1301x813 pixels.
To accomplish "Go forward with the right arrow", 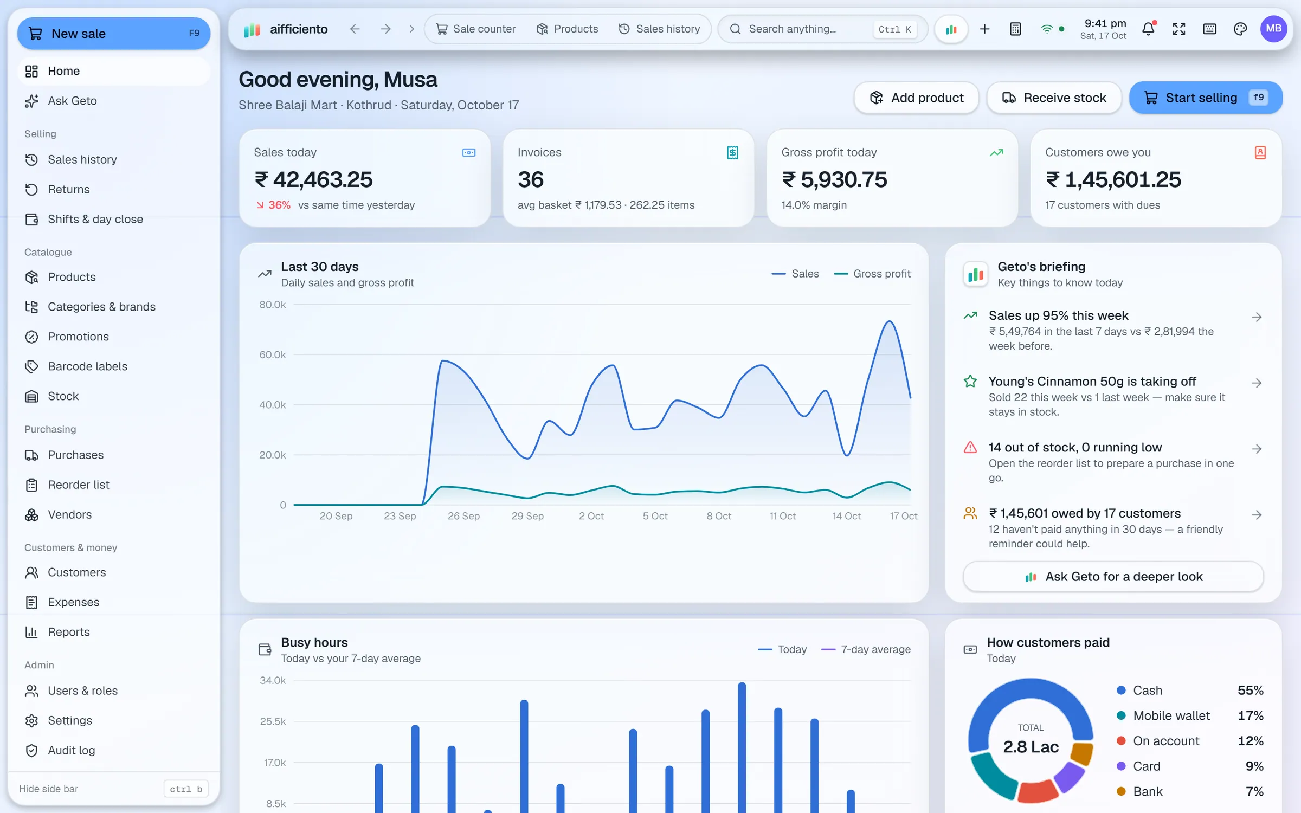I will (385, 29).
